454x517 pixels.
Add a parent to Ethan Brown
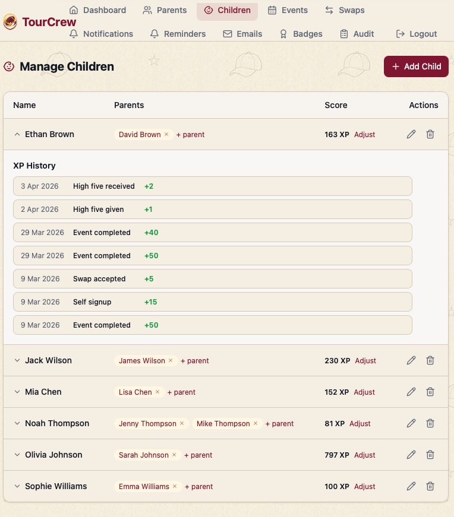click(x=190, y=135)
